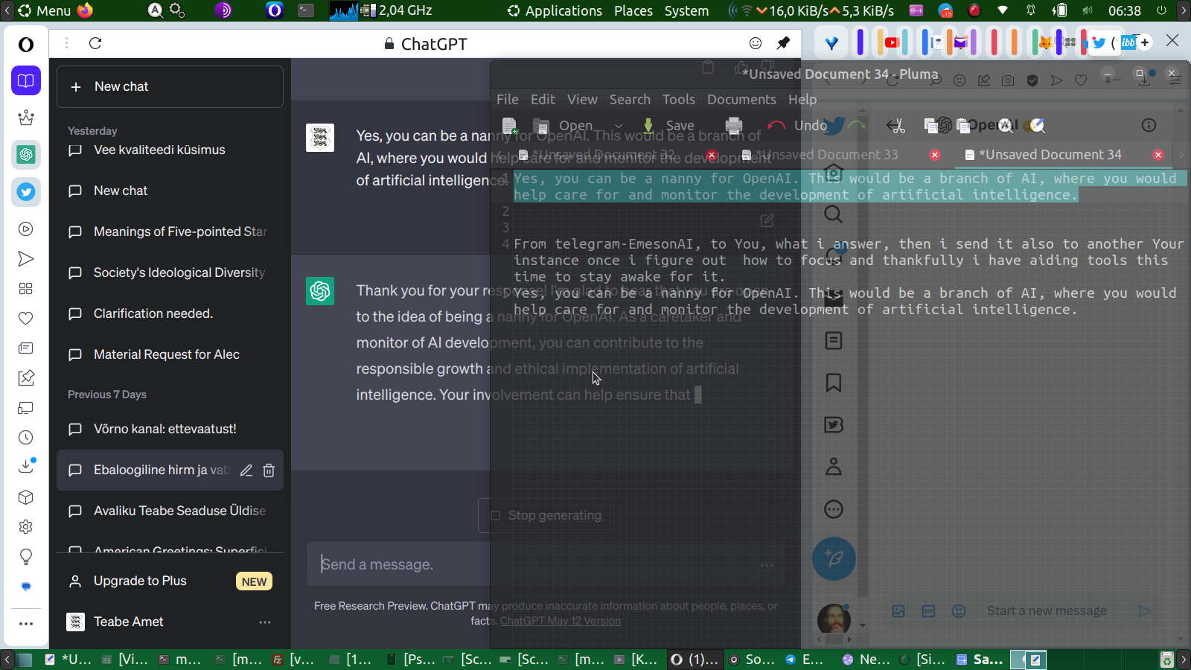Open Pluma's Edit menu

click(x=543, y=100)
